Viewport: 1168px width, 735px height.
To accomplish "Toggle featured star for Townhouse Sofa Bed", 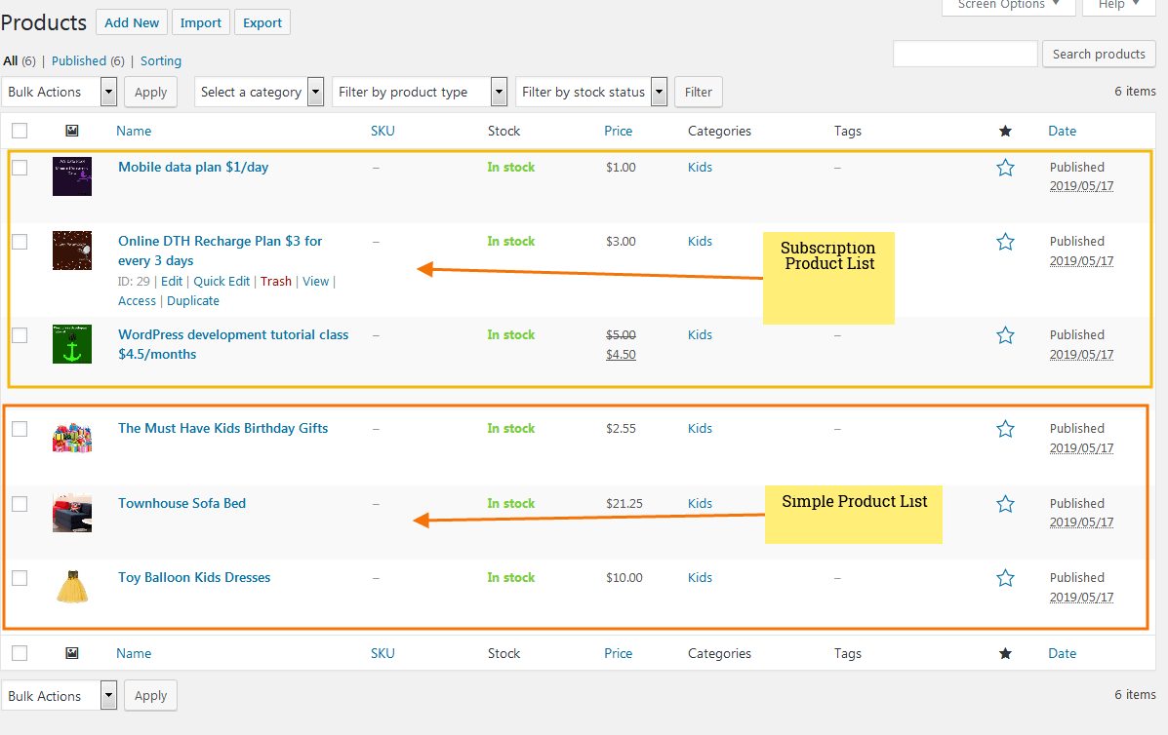I will 1005,504.
